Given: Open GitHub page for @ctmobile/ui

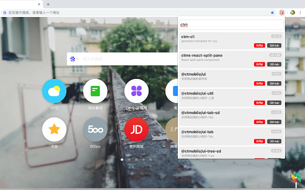Looking at the screenshot, I should (x=274, y=84).
